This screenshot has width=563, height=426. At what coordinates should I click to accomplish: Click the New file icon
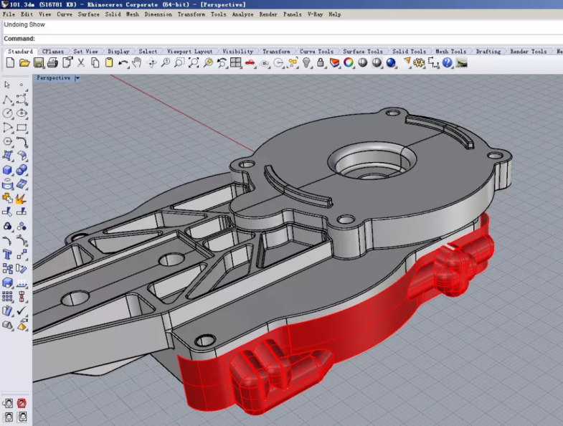pyautogui.click(x=10, y=63)
